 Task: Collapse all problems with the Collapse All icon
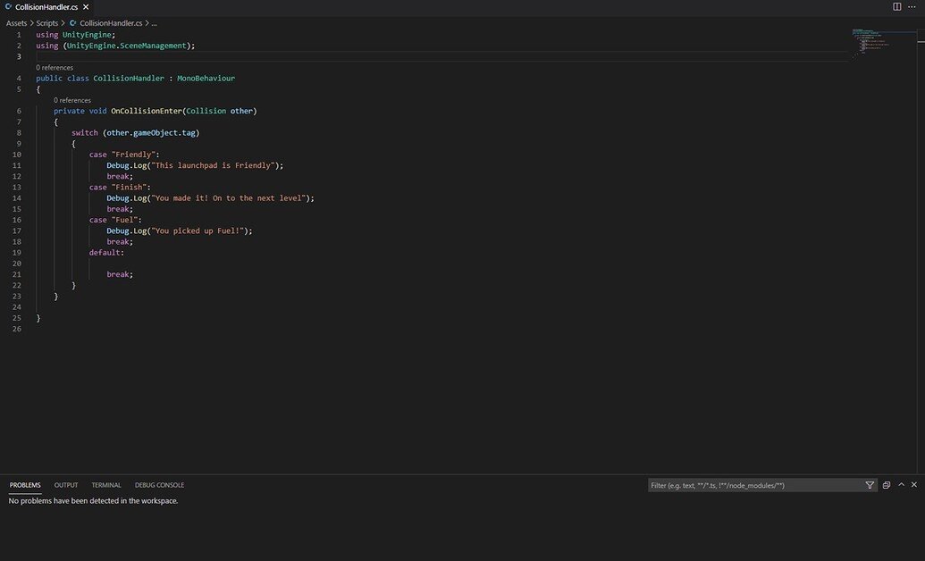886,485
